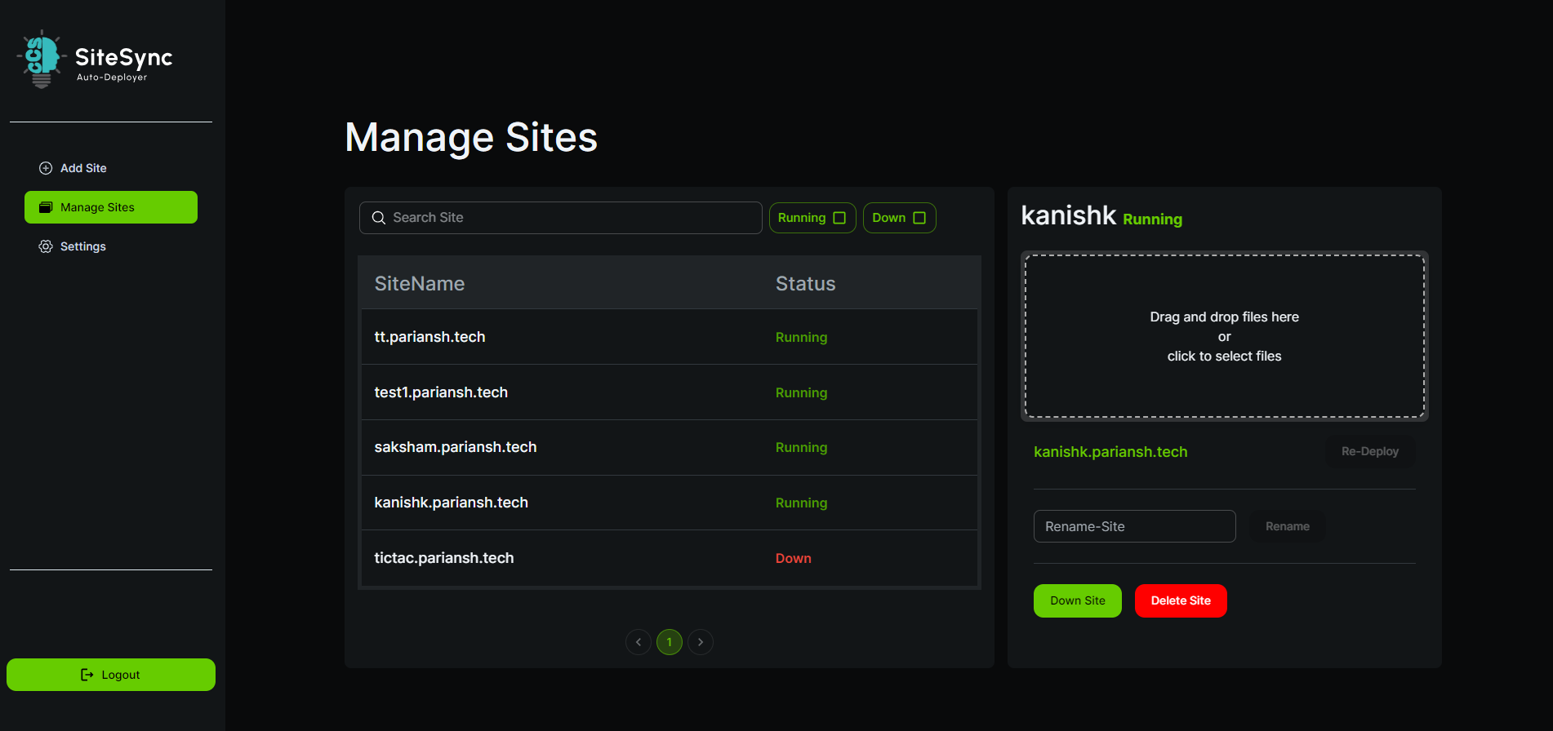Click the Settings gear icon
The image size is (1553, 731).
[x=46, y=246]
